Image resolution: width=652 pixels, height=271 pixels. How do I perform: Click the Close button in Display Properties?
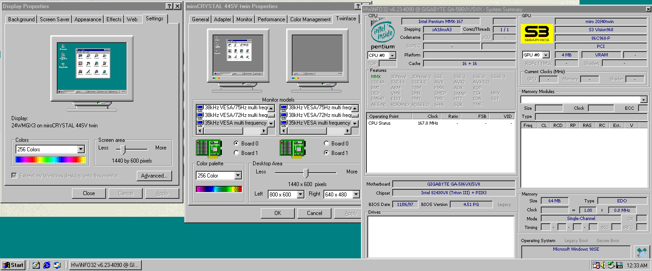point(89,193)
